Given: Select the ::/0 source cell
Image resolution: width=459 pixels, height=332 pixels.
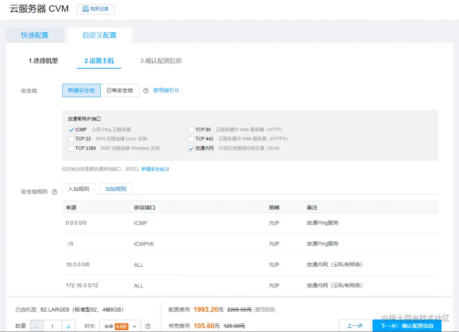Looking at the screenshot, I should (x=70, y=243).
